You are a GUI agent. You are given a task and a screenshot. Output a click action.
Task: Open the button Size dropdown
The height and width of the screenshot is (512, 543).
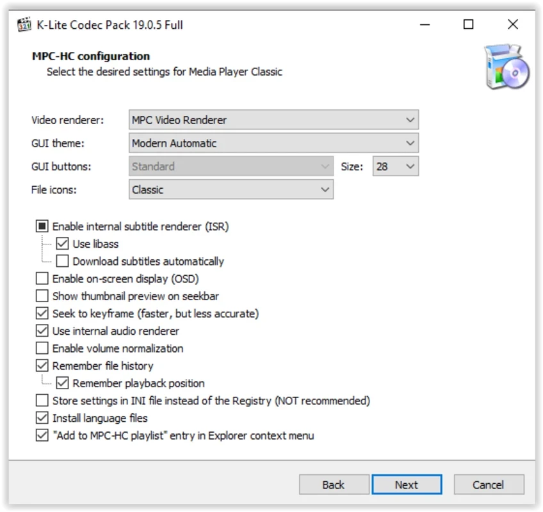tap(396, 166)
